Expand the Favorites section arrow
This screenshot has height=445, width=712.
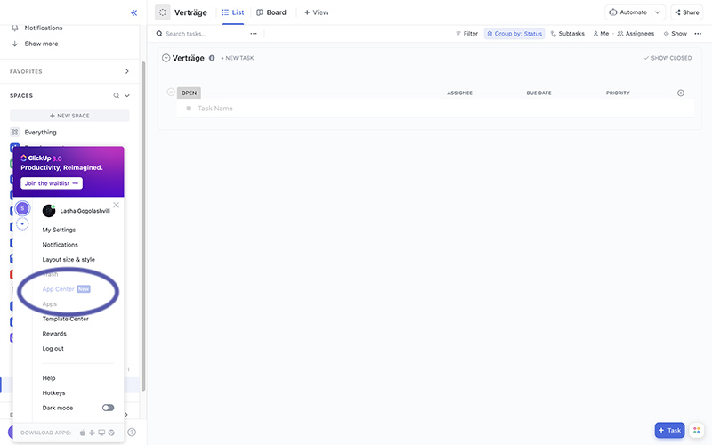click(127, 71)
